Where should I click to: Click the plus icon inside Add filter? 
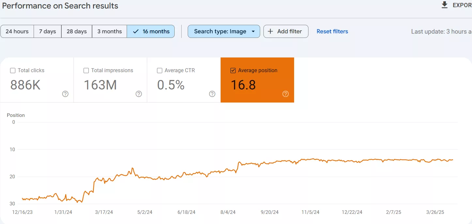click(x=270, y=31)
